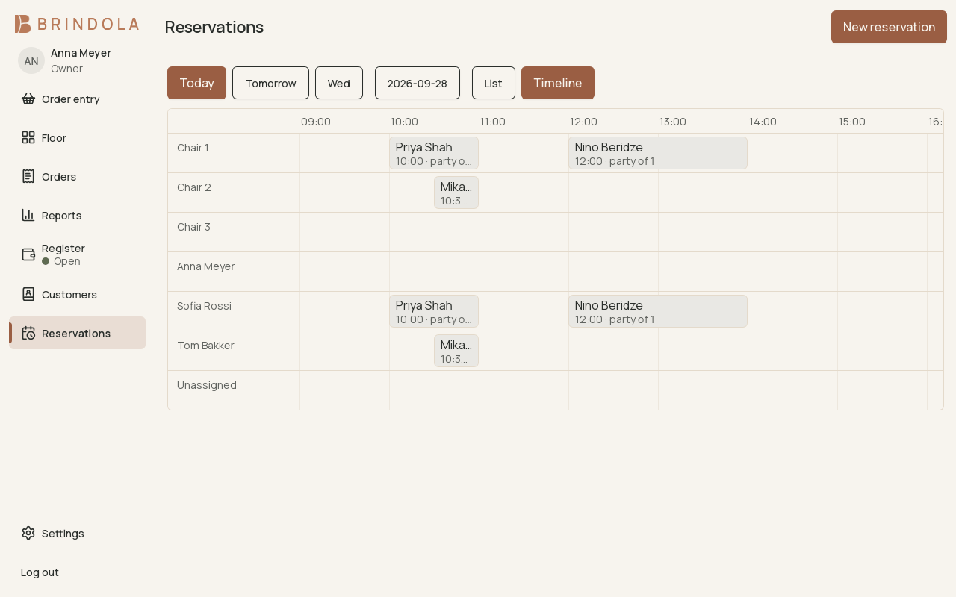Click the 09:00 time header
This screenshot has width=956, height=597.
coord(316,122)
